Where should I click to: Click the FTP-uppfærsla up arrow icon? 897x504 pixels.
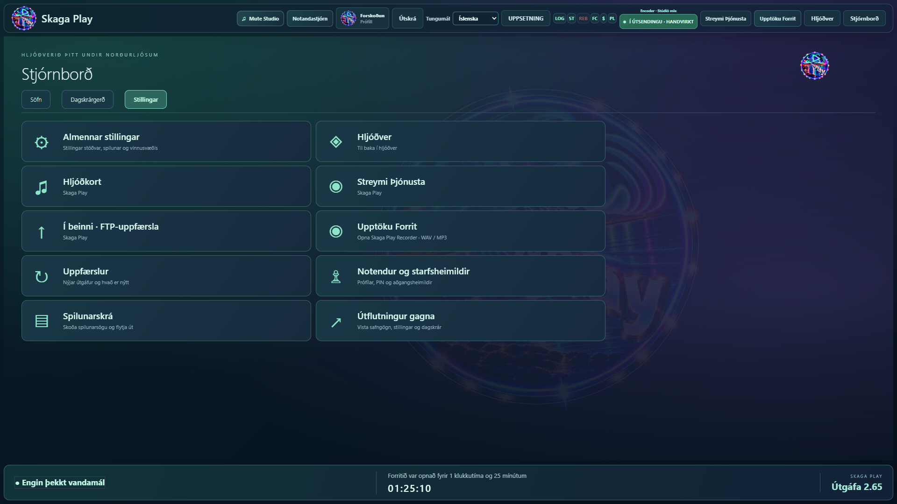(x=42, y=232)
